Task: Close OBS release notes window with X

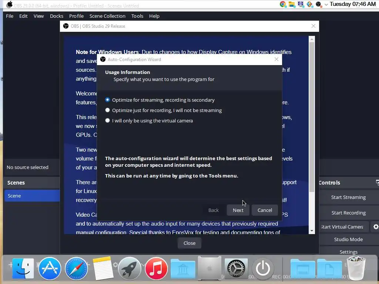Action: [313, 26]
